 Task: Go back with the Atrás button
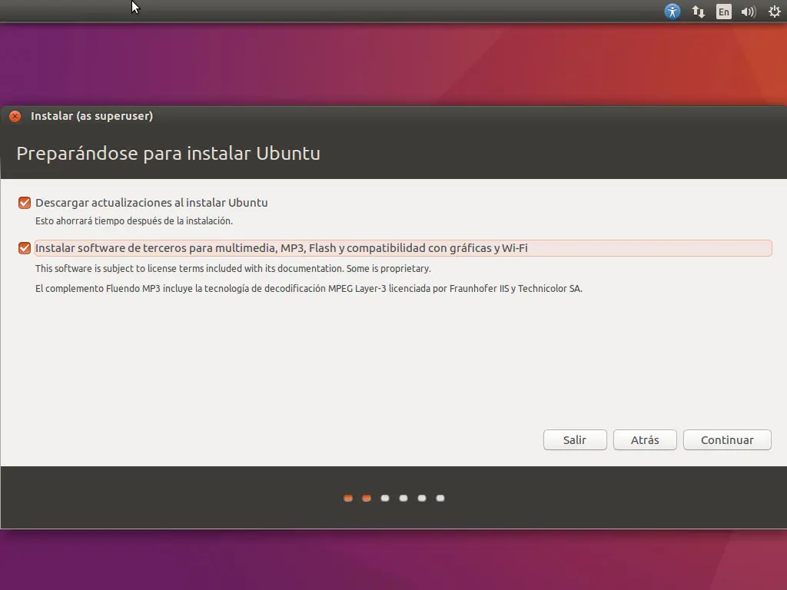tap(645, 440)
